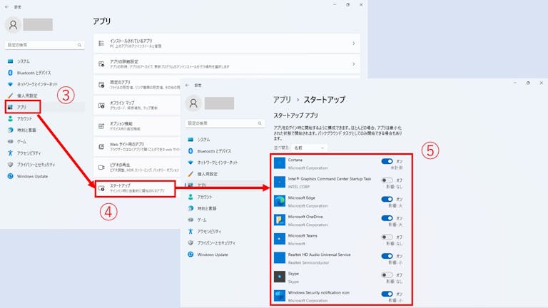Switch off the Microsoft OneDrive startup toggle
The image size is (548, 308).
[387, 218]
